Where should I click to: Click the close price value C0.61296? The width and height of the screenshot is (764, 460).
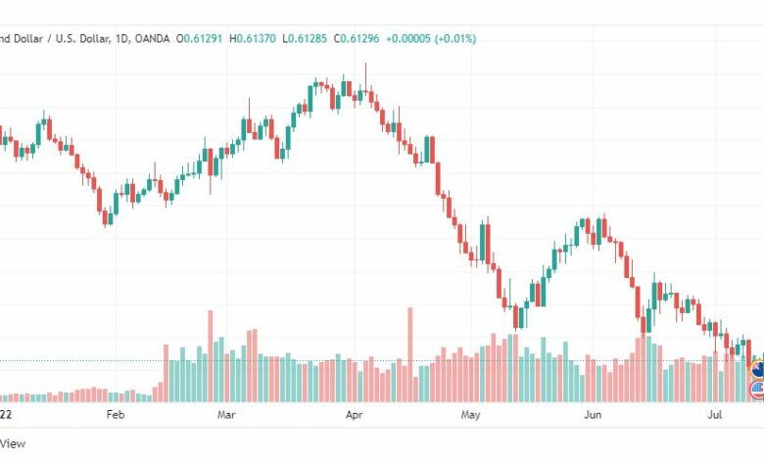tap(357, 38)
